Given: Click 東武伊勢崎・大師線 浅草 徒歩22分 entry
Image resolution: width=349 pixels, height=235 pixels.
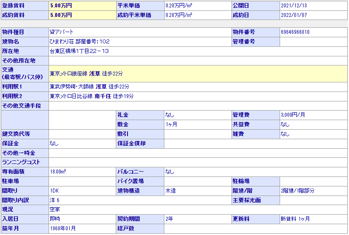Looking at the screenshot, I should pos(89,87).
